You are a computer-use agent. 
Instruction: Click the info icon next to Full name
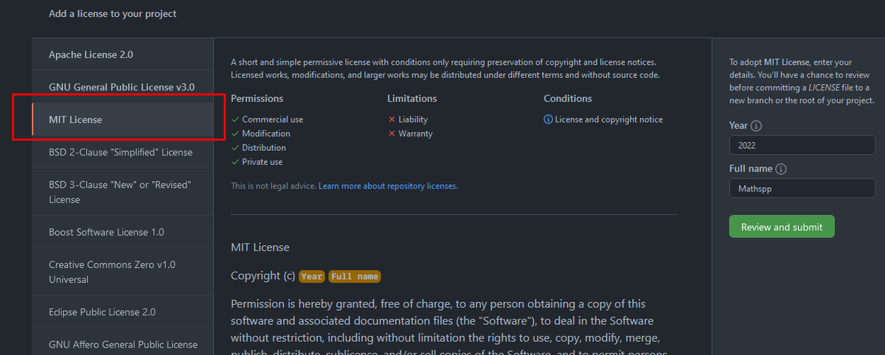[781, 169]
